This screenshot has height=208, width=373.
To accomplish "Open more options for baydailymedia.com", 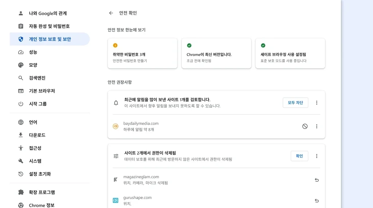I will pyautogui.click(x=317, y=126).
